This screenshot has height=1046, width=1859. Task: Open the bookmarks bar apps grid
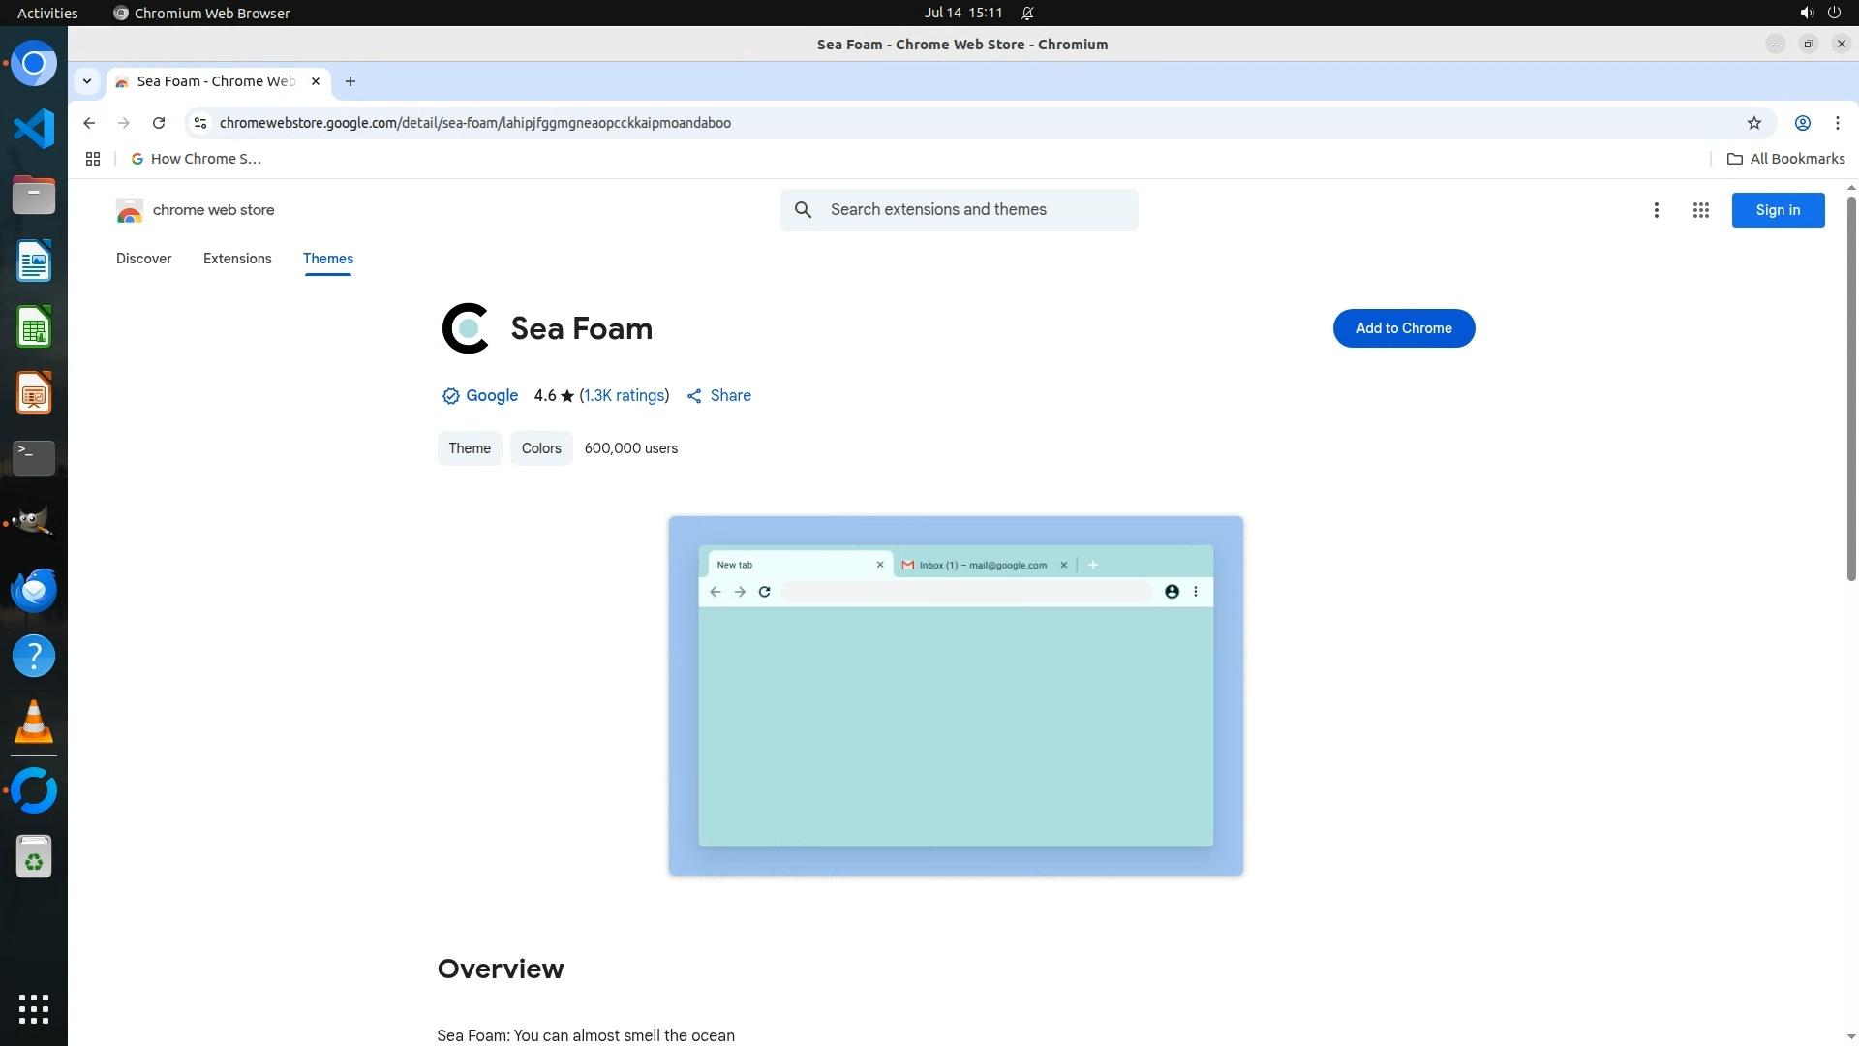[x=93, y=159]
